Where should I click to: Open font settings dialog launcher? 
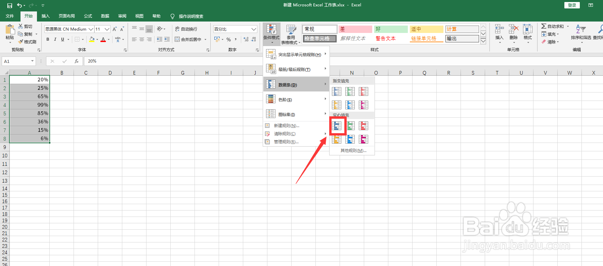(x=125, y=50)
